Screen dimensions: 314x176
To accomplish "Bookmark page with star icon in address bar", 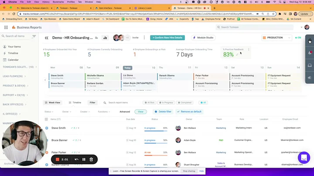I will (273, 14).
